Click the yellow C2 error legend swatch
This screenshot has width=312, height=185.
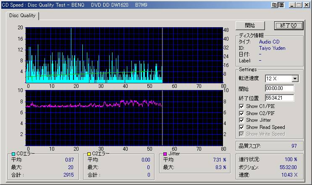click(89, 154)
